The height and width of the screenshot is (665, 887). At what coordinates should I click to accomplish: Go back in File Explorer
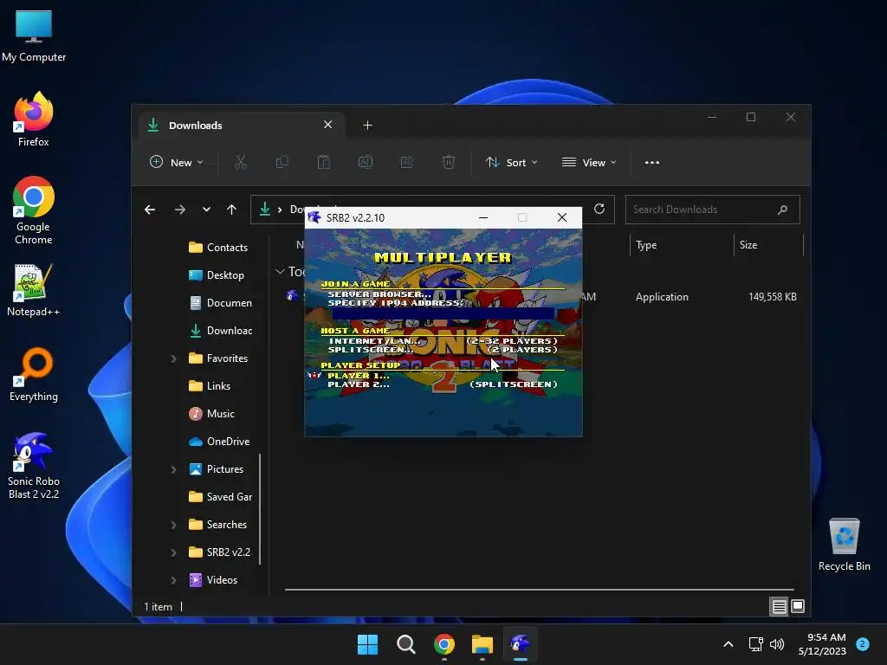149,210
